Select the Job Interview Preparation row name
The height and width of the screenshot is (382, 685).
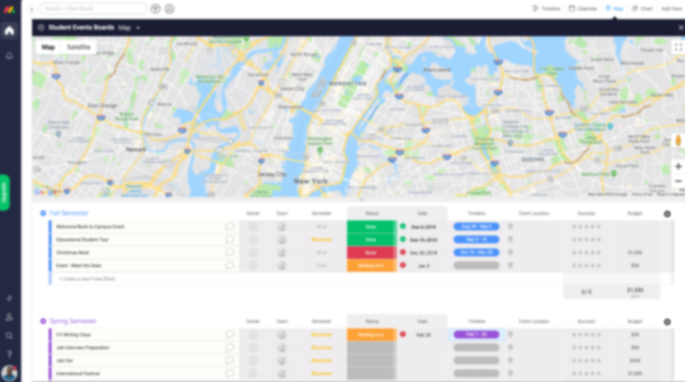pyautogui.click(x=83, y=347)
